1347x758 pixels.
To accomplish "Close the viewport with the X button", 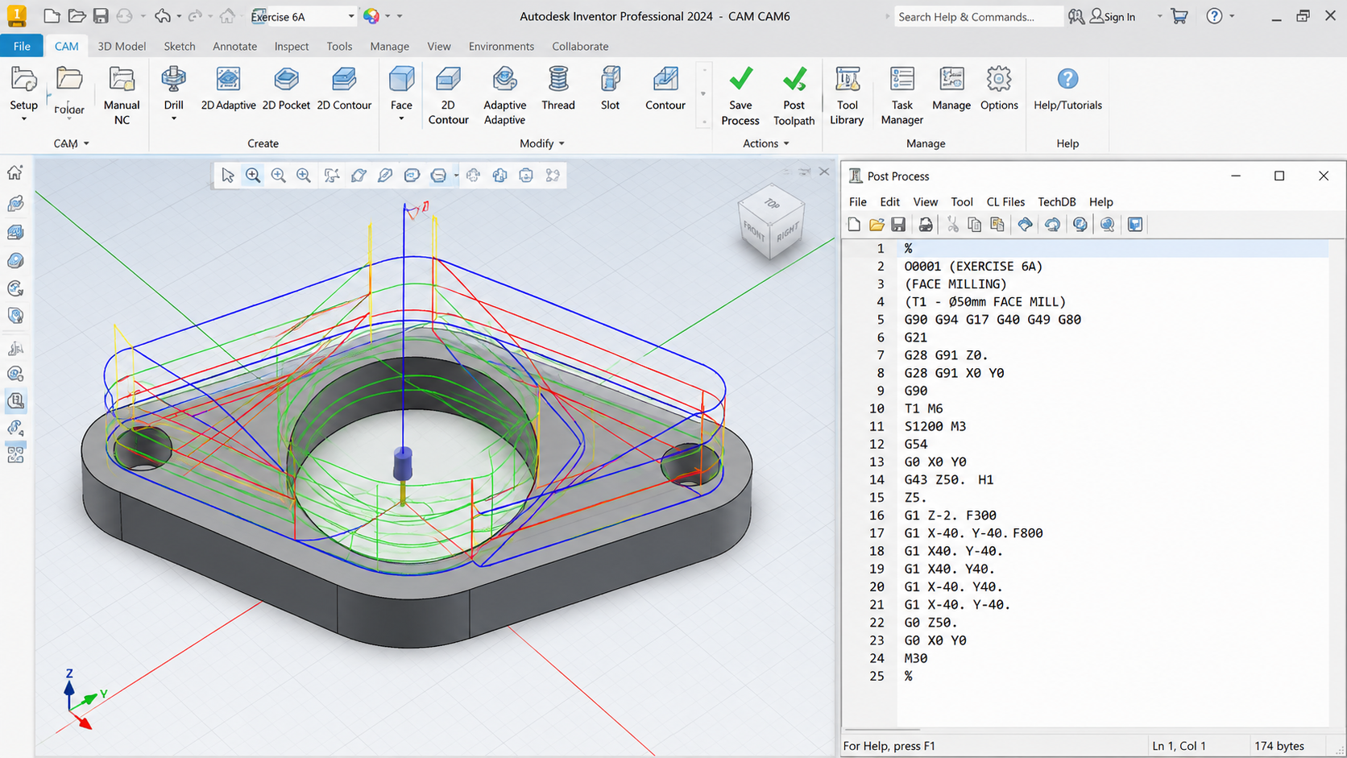I will tap(824, 172).
